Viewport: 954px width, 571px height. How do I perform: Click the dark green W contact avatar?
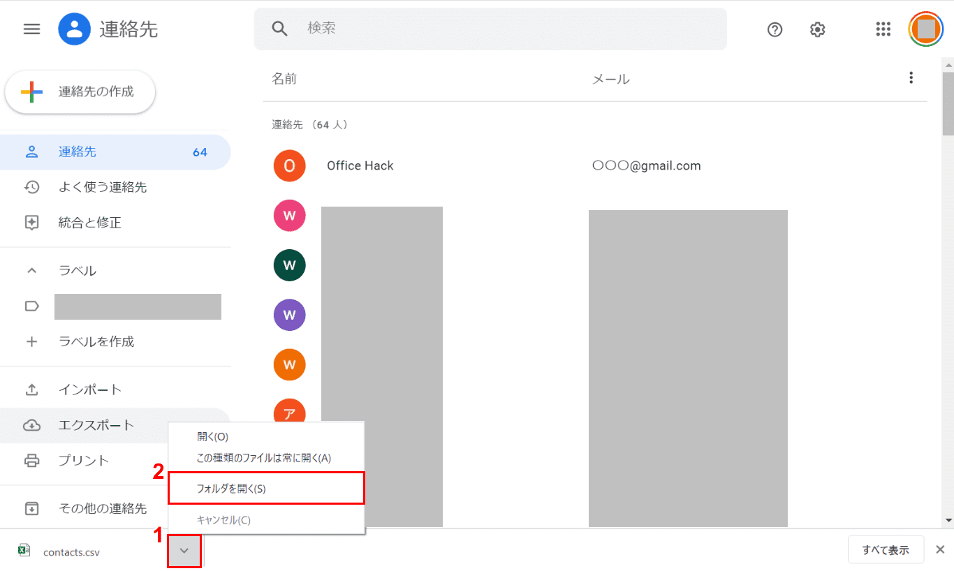(290, 265)
